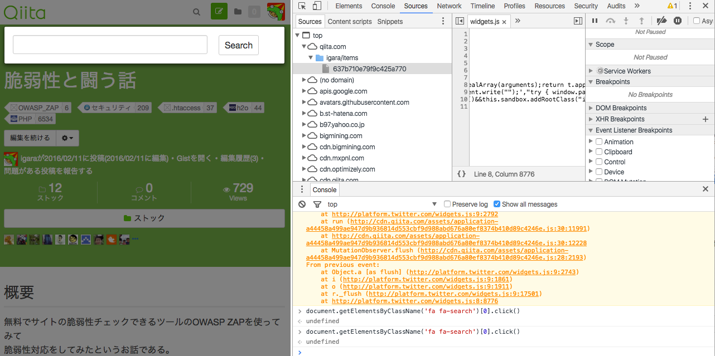Click the green new post icon
Screen dimensions: 715x356
pyautogui.click(x=219, y=11)
